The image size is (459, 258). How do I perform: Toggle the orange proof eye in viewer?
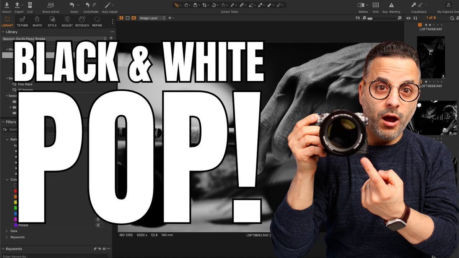pyautogui.click(x=133, y=18)
